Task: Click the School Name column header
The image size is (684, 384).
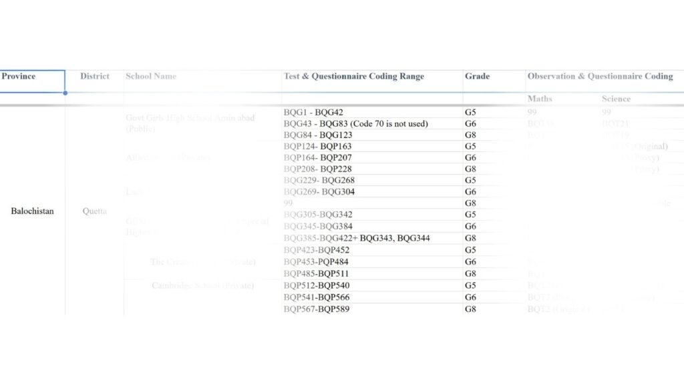Action: tap(151, 77)
